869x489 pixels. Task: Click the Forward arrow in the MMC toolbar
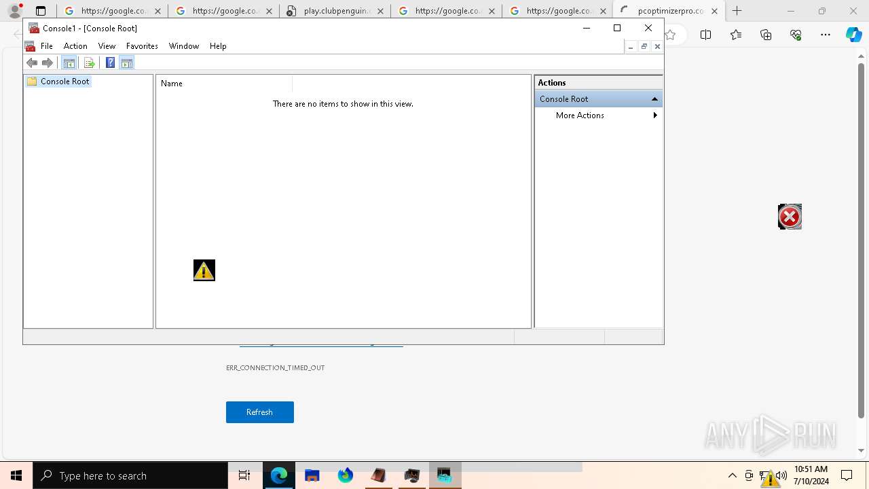click(x=48, y=63)
